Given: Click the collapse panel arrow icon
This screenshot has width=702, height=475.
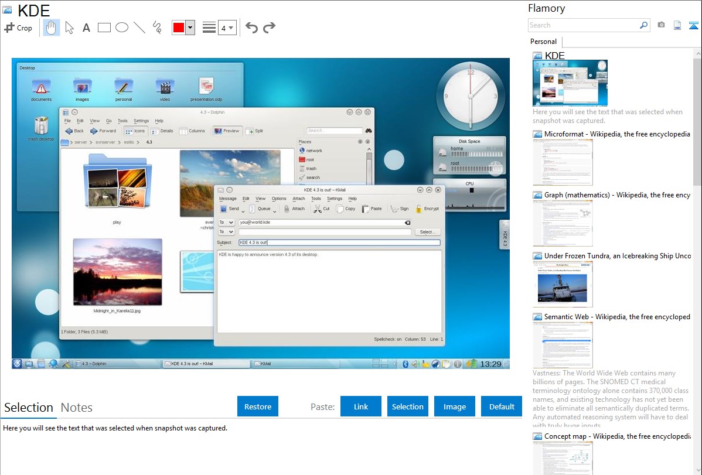Looking at the screenshot, I should [x=693, y=25].
